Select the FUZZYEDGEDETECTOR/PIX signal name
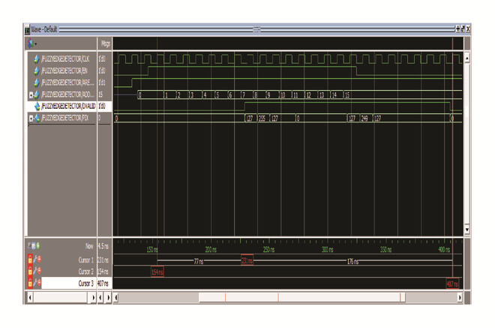Image resolution: width=495 pixels, height=328 pixels. pyautogui.click(x=65, y=118)
